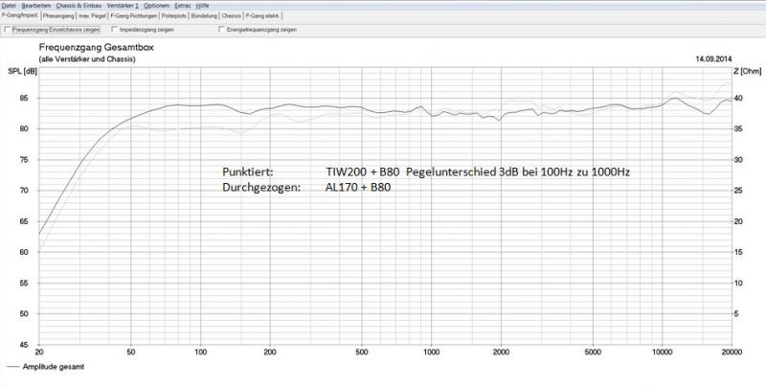Open the Optionen menu
Image resolution: width=766 pixels, height=387 pixels.
(x=156, y=6)
